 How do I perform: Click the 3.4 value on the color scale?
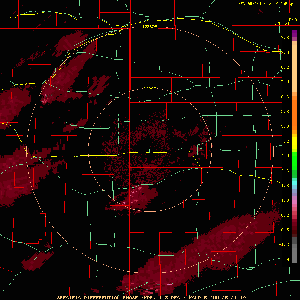point(285,156)
